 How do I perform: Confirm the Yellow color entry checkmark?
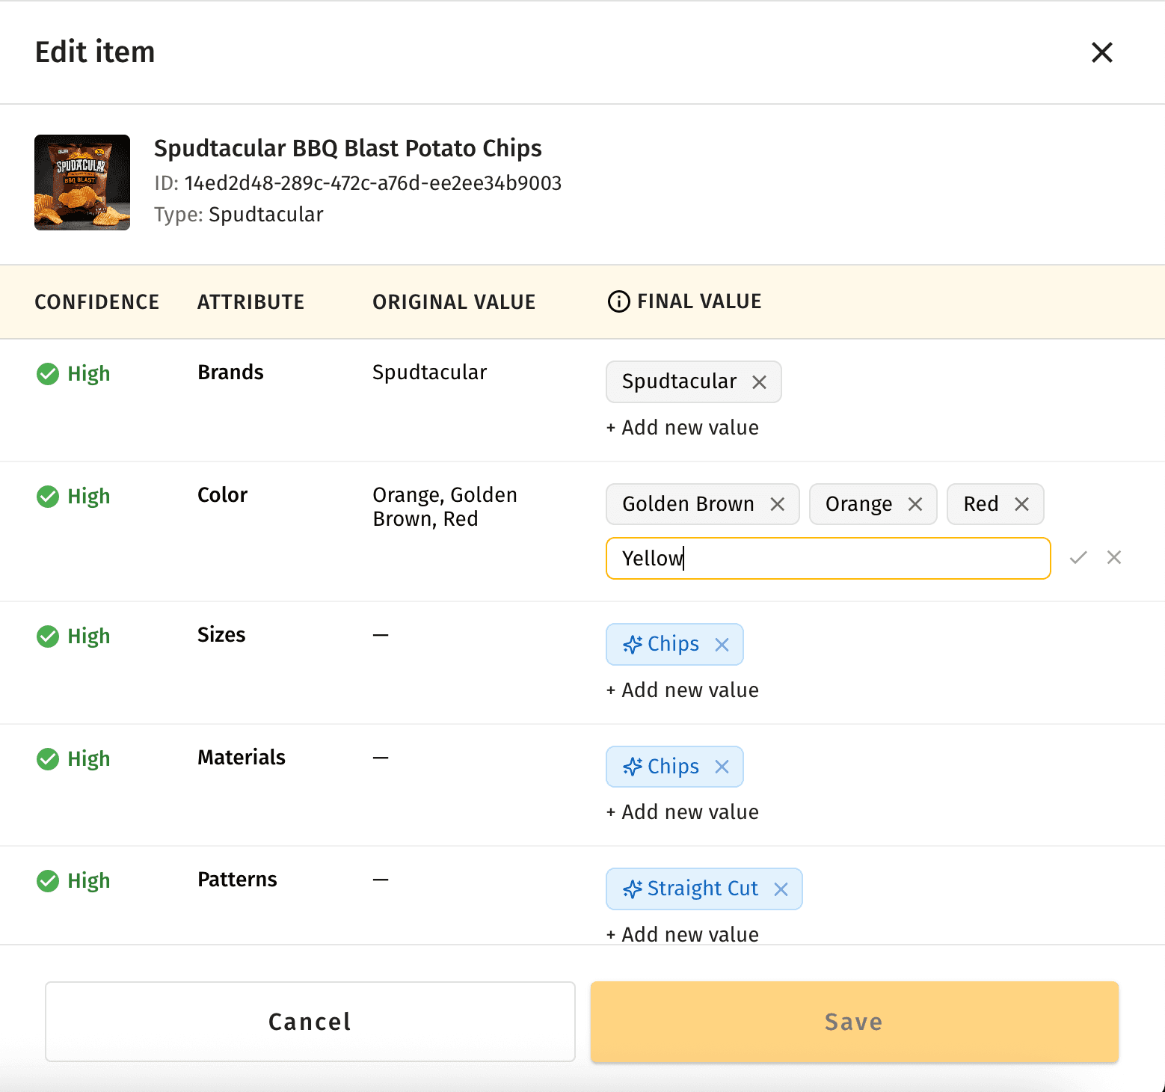click(1078, 557)
